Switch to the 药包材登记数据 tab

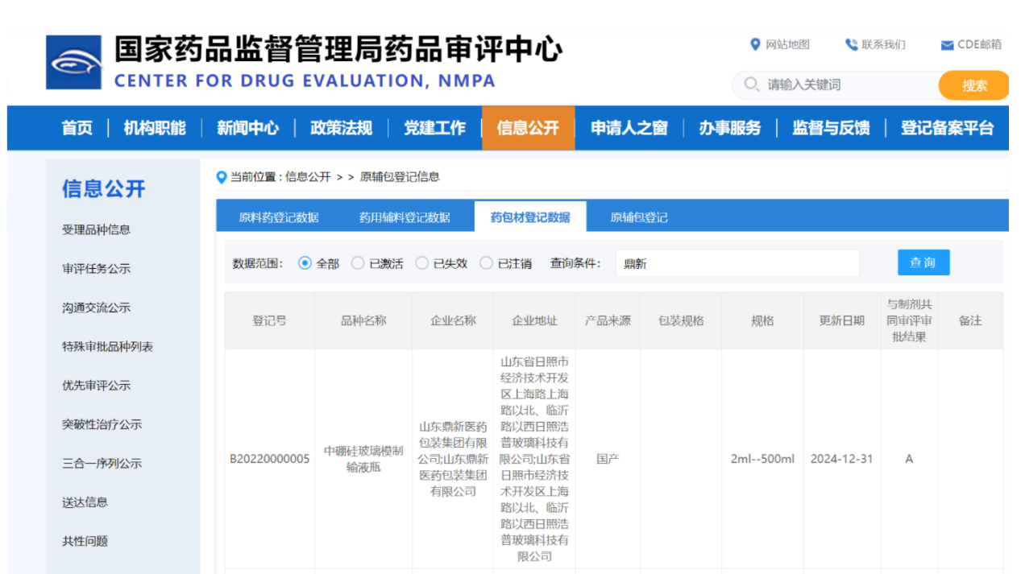(x=530, y=217)
